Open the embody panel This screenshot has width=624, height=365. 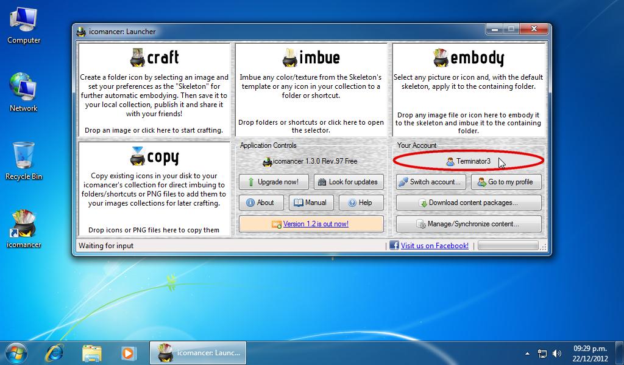(x=469, y=90)
